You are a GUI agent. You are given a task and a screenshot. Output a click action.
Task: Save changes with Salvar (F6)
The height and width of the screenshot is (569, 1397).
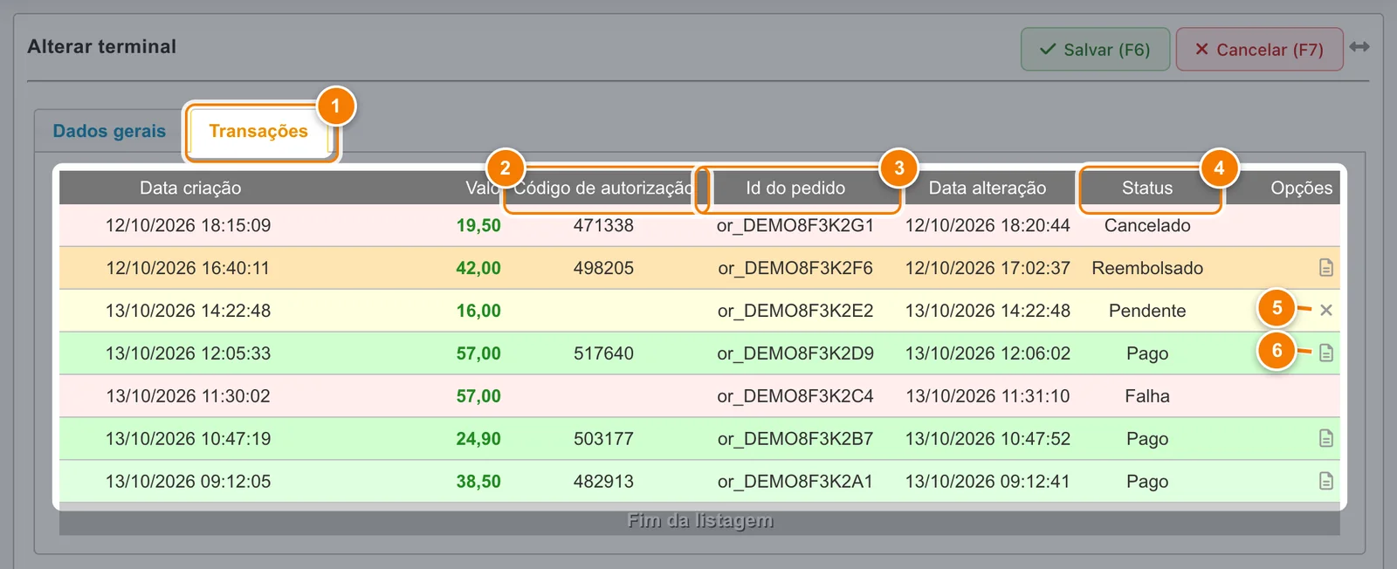[x=1095, y=50]
